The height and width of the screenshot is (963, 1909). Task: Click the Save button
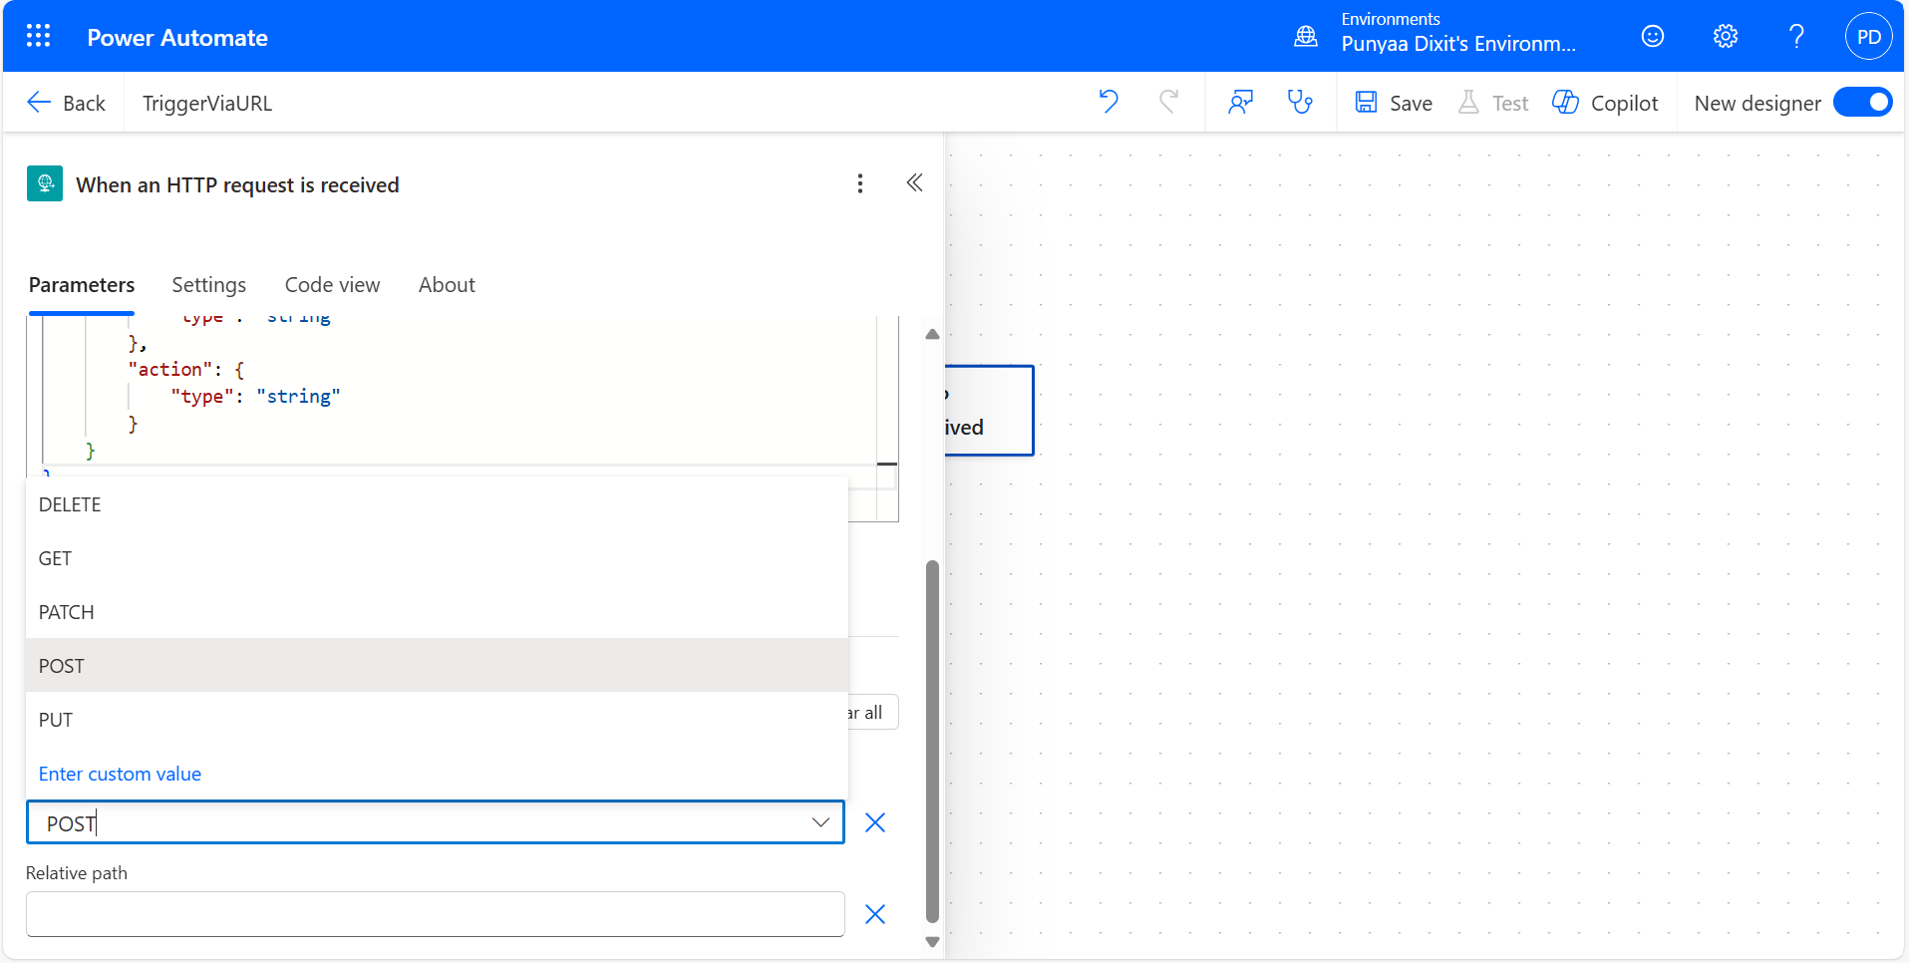(1394, 103)
